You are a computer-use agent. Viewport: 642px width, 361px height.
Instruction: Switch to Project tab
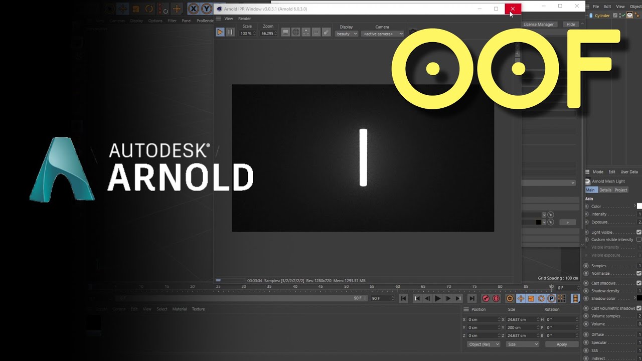coord(621,190)
